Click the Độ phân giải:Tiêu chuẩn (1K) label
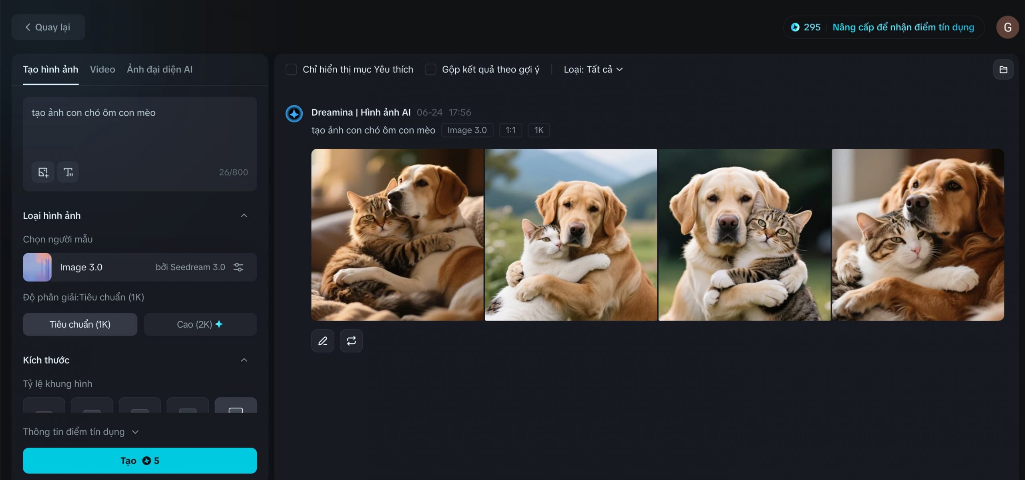 [x=83, y=297]
